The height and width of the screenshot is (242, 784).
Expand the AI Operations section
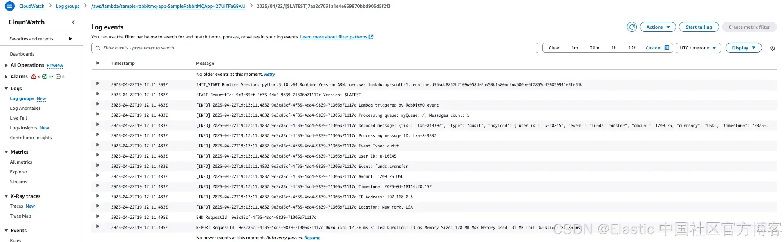coord(6,65)
